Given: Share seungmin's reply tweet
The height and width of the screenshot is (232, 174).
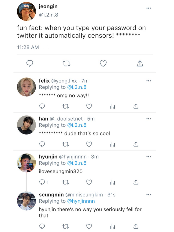Looking at the screenshot, I should (136, 226).
